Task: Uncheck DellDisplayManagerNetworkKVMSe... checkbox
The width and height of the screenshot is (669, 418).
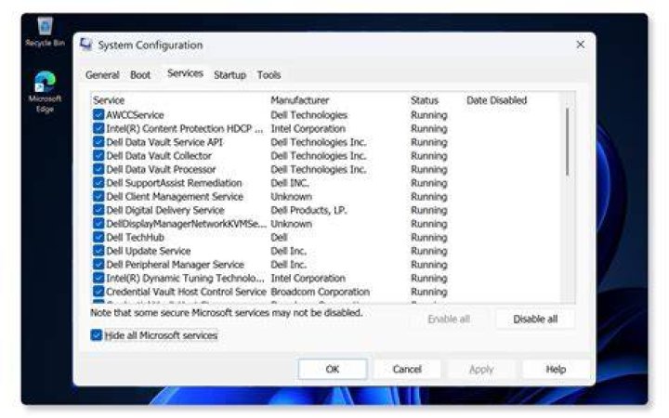Action: coord(98,224)
